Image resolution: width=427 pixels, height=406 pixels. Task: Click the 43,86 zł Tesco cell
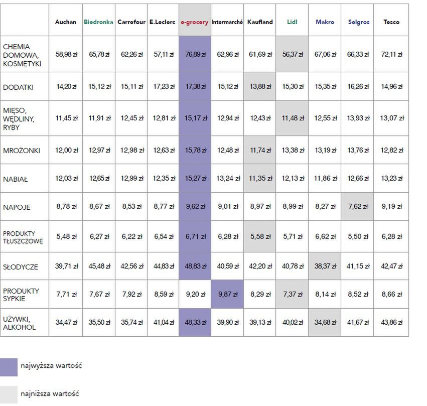coord(391,323)
